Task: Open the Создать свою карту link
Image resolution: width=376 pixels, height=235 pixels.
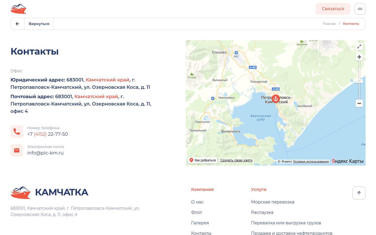Action: (x=237, y=160)
